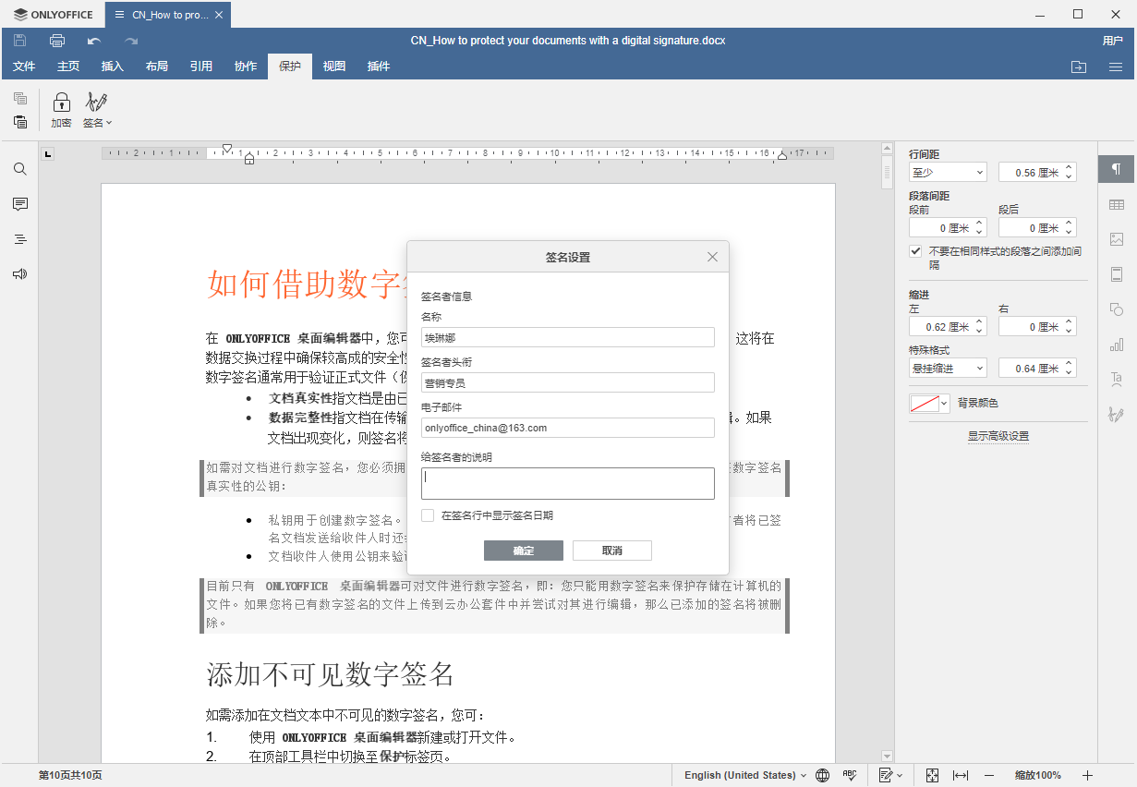
Task: Click Fit to page icon
Action: 932,775
